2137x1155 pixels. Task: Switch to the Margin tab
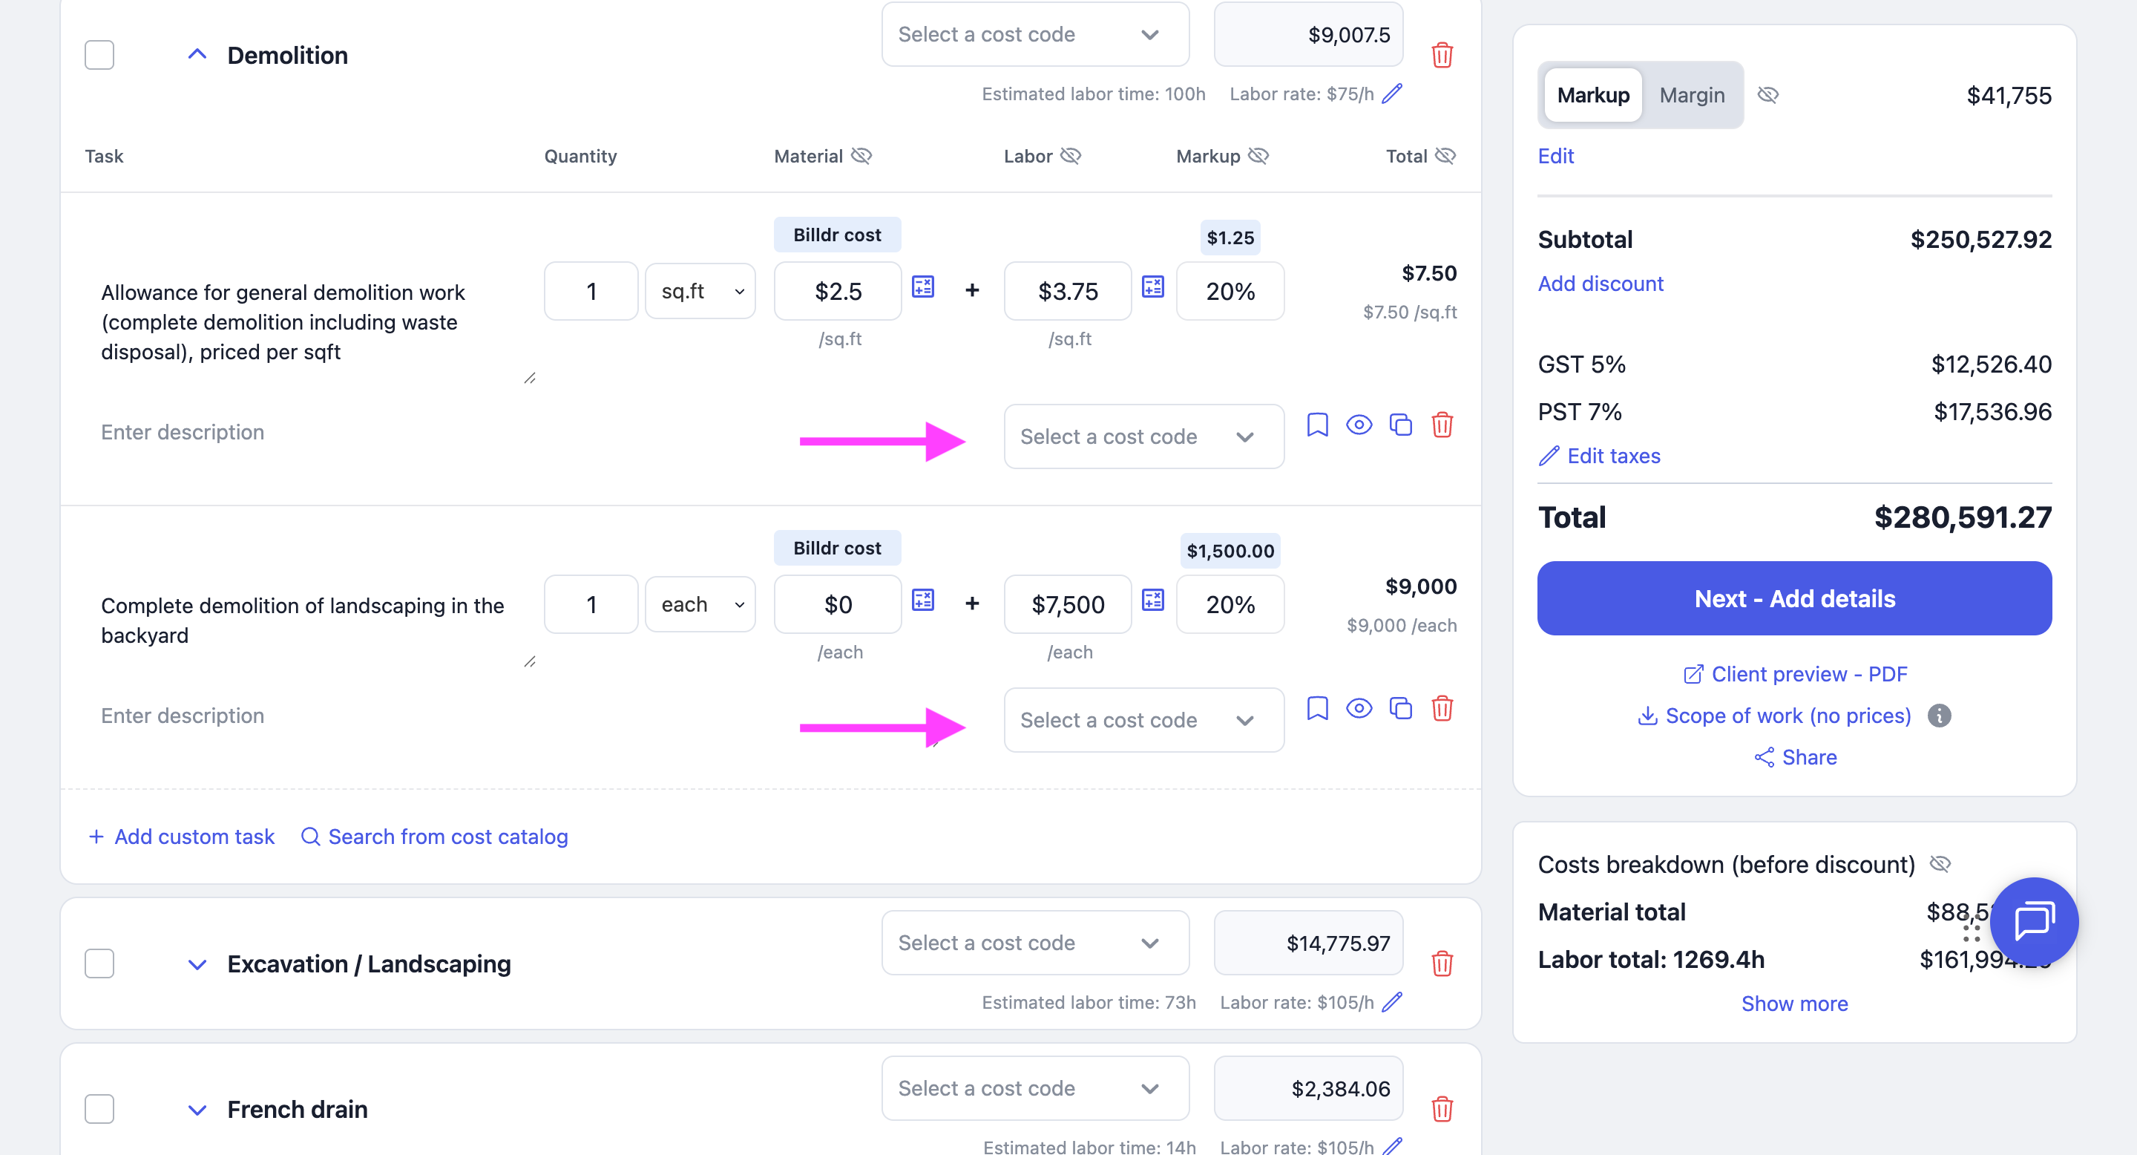click(1692, 96)
